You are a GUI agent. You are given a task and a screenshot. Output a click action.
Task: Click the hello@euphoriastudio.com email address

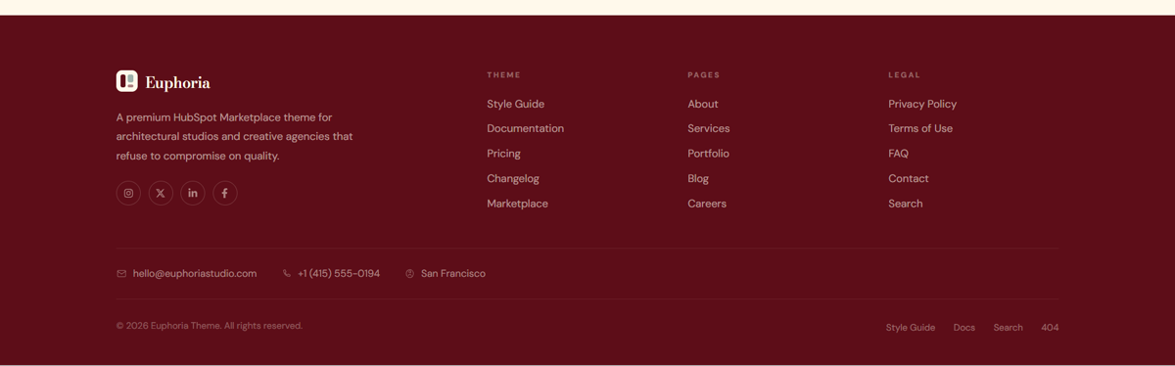(195, 274)
